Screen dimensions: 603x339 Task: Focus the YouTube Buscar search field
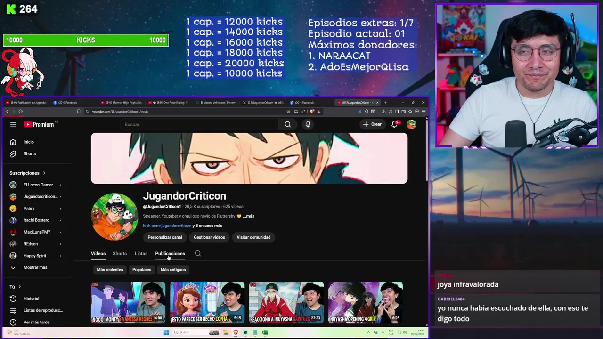pos(199,124)
